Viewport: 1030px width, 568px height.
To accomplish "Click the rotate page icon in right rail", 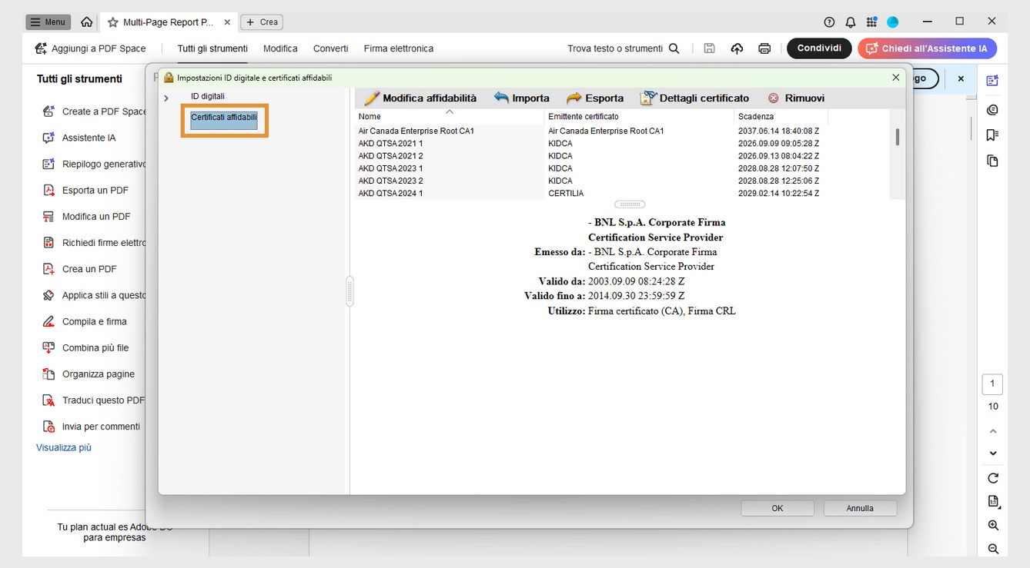I will tap(993, 478).
